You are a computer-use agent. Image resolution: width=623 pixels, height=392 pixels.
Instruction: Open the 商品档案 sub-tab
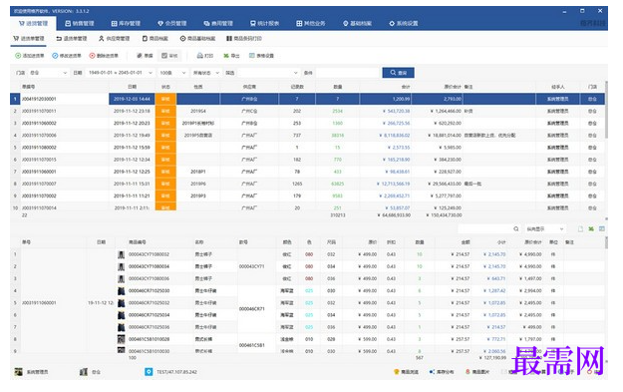tap(155, 39)
